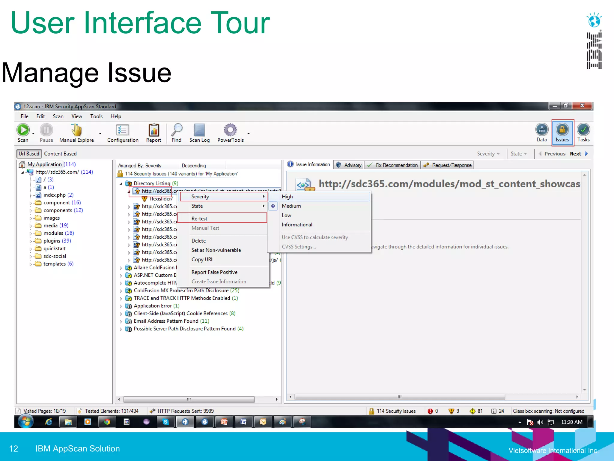
Task: Expand the plugins (39) folder
Action: tap(31, 241)
